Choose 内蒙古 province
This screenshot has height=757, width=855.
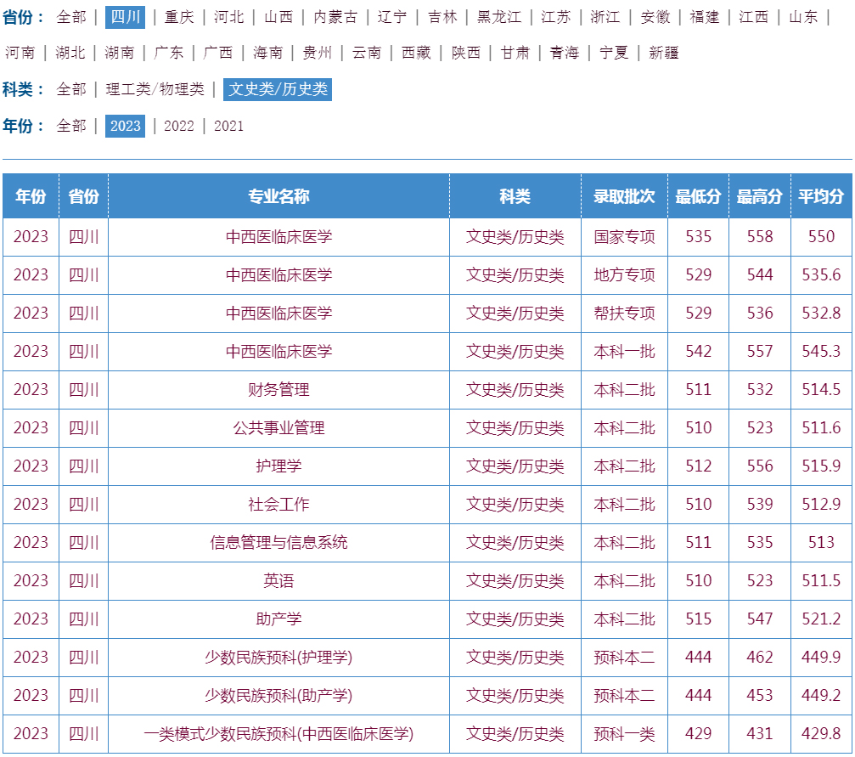point(335,18)
